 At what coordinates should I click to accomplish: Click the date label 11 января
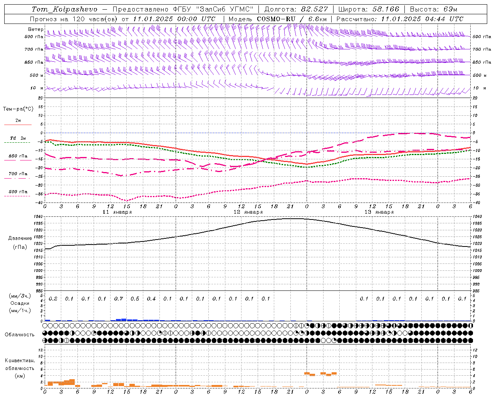tap(117, 212)
